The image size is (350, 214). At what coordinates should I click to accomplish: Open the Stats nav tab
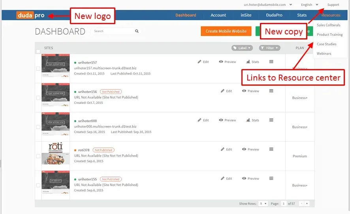coord(302,15)
